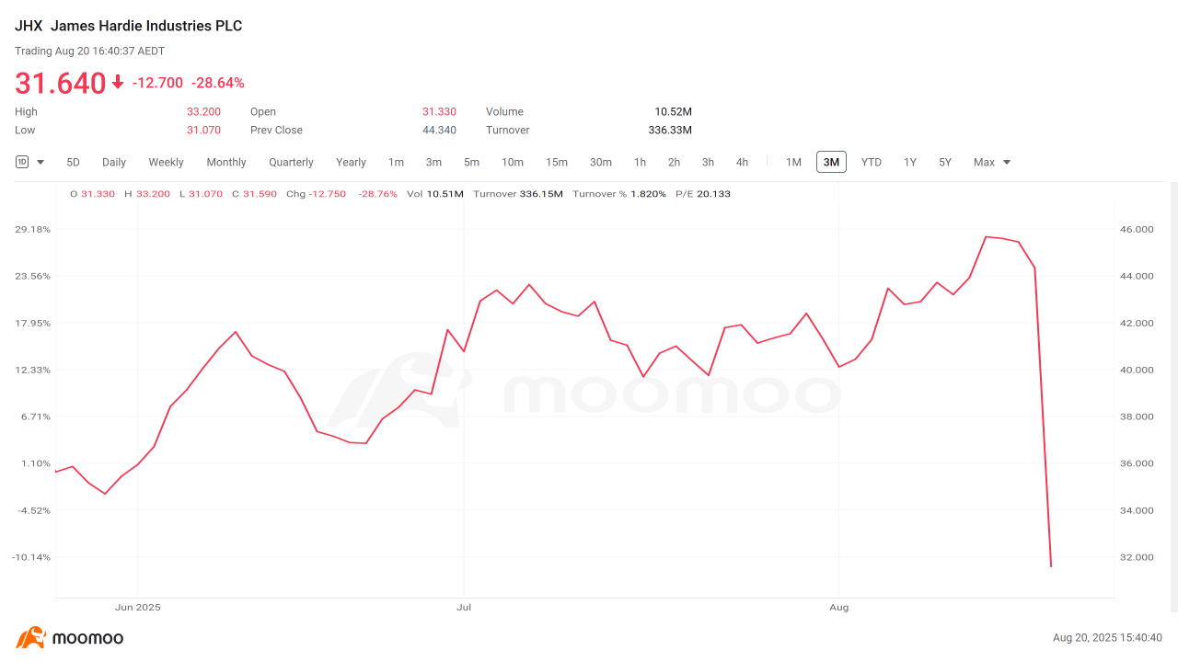Select the 5Y range
Viewport: 1178px width, 662px height.
pos(945,162)
